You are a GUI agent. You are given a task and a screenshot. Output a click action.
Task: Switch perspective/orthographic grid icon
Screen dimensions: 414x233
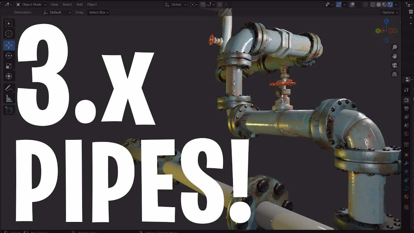tap(395, 74)
